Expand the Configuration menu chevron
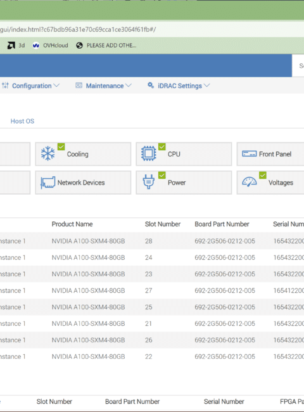Viewport: 304px width, 412px height. 56,86
